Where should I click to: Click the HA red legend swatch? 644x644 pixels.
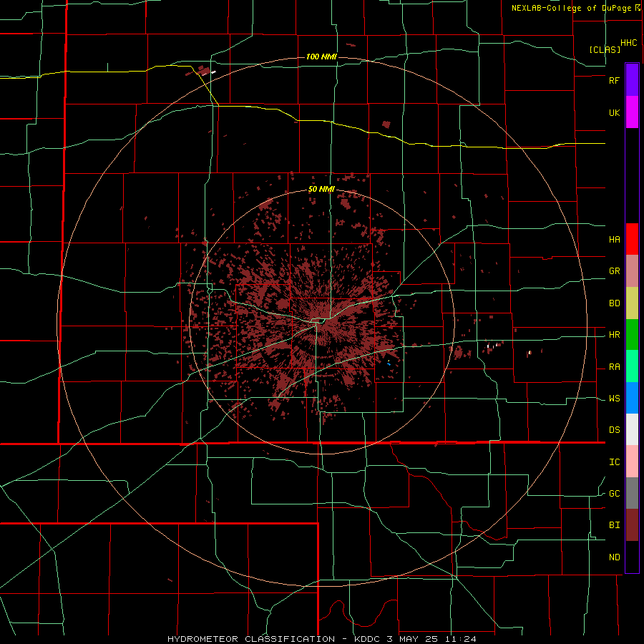(632, 239)
